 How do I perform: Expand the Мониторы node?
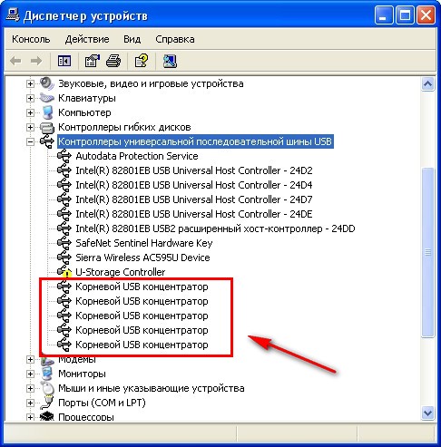30,374
